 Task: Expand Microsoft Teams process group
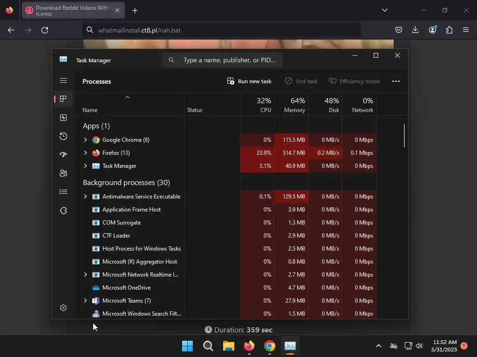[86, 301]
